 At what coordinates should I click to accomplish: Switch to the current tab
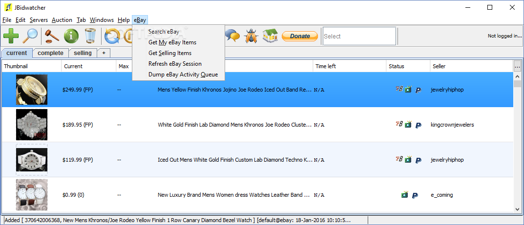pos(17,53)
